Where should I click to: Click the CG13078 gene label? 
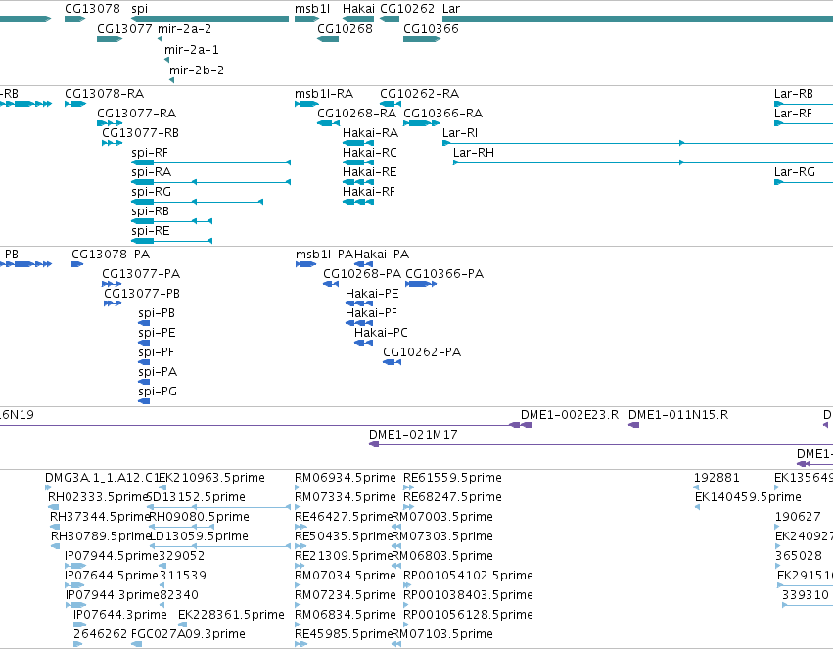[92, 9]
